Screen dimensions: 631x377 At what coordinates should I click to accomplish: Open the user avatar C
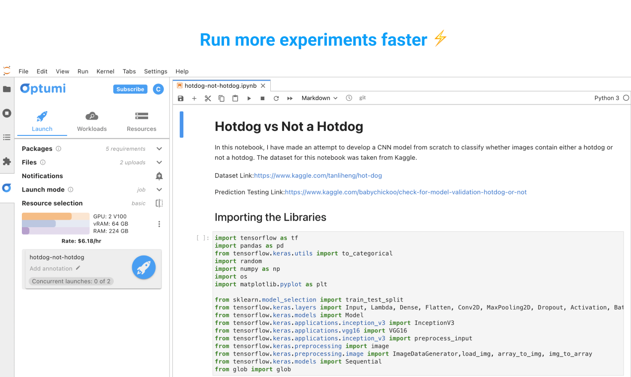click(x=158, y=89)
